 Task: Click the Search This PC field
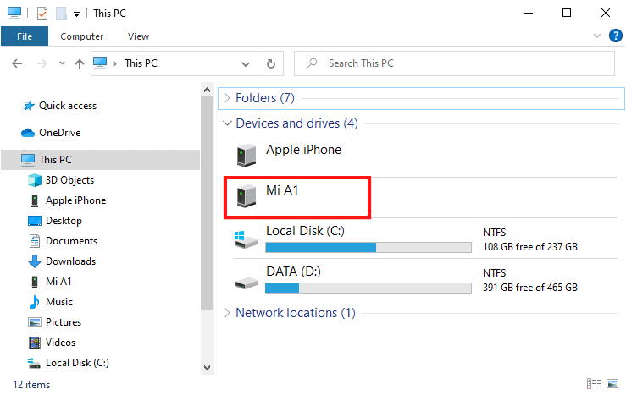(x=454, y=63)
